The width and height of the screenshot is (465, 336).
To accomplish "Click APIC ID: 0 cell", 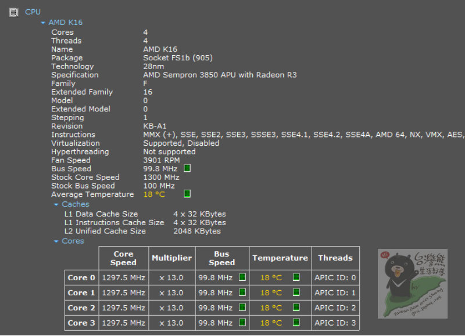I will 335,278.
